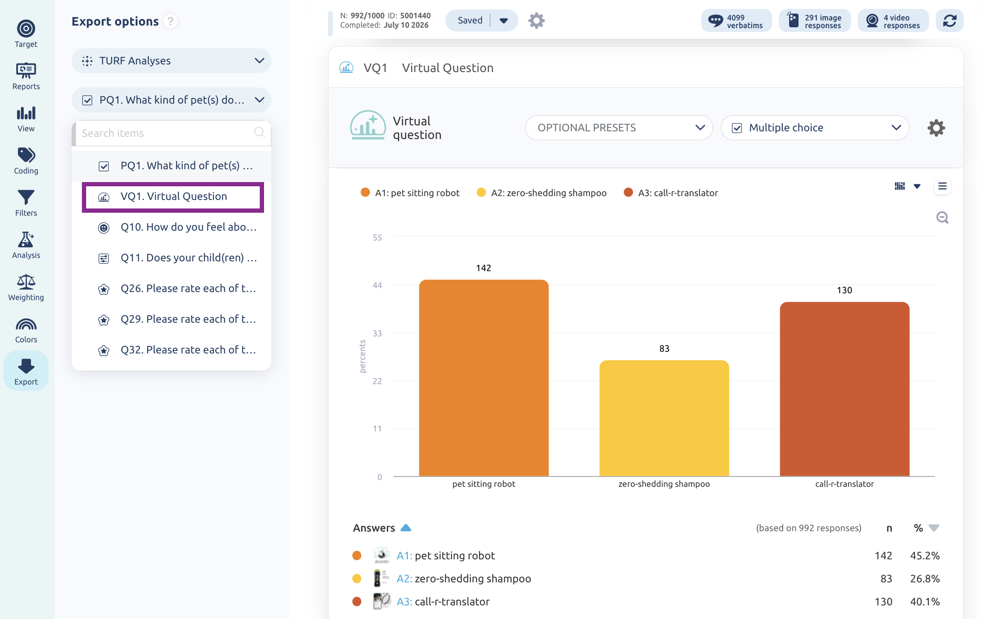Viewport: 999px width, 619px height.
Task: Open Virtual question settings gear
Action: click(x=936, y=127)
